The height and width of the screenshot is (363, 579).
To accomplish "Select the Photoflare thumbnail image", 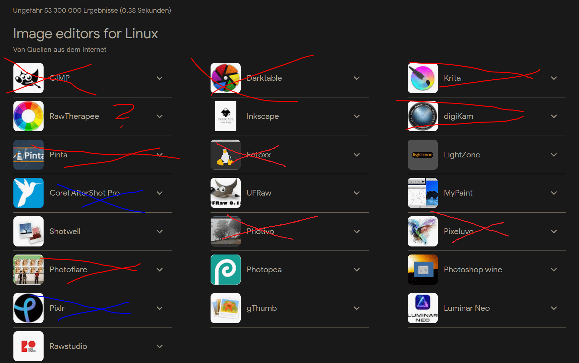I will tap(28, 270).
